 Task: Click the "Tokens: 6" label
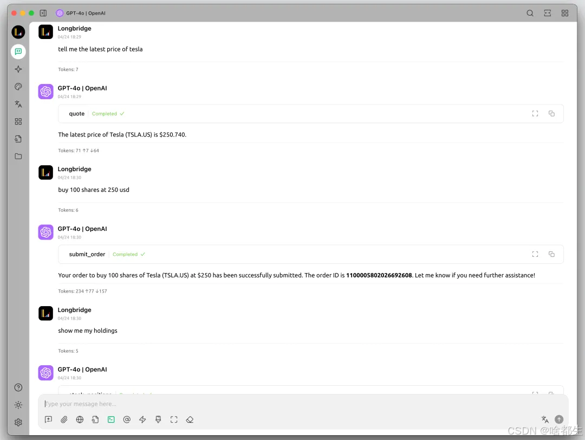pos(68,210)
